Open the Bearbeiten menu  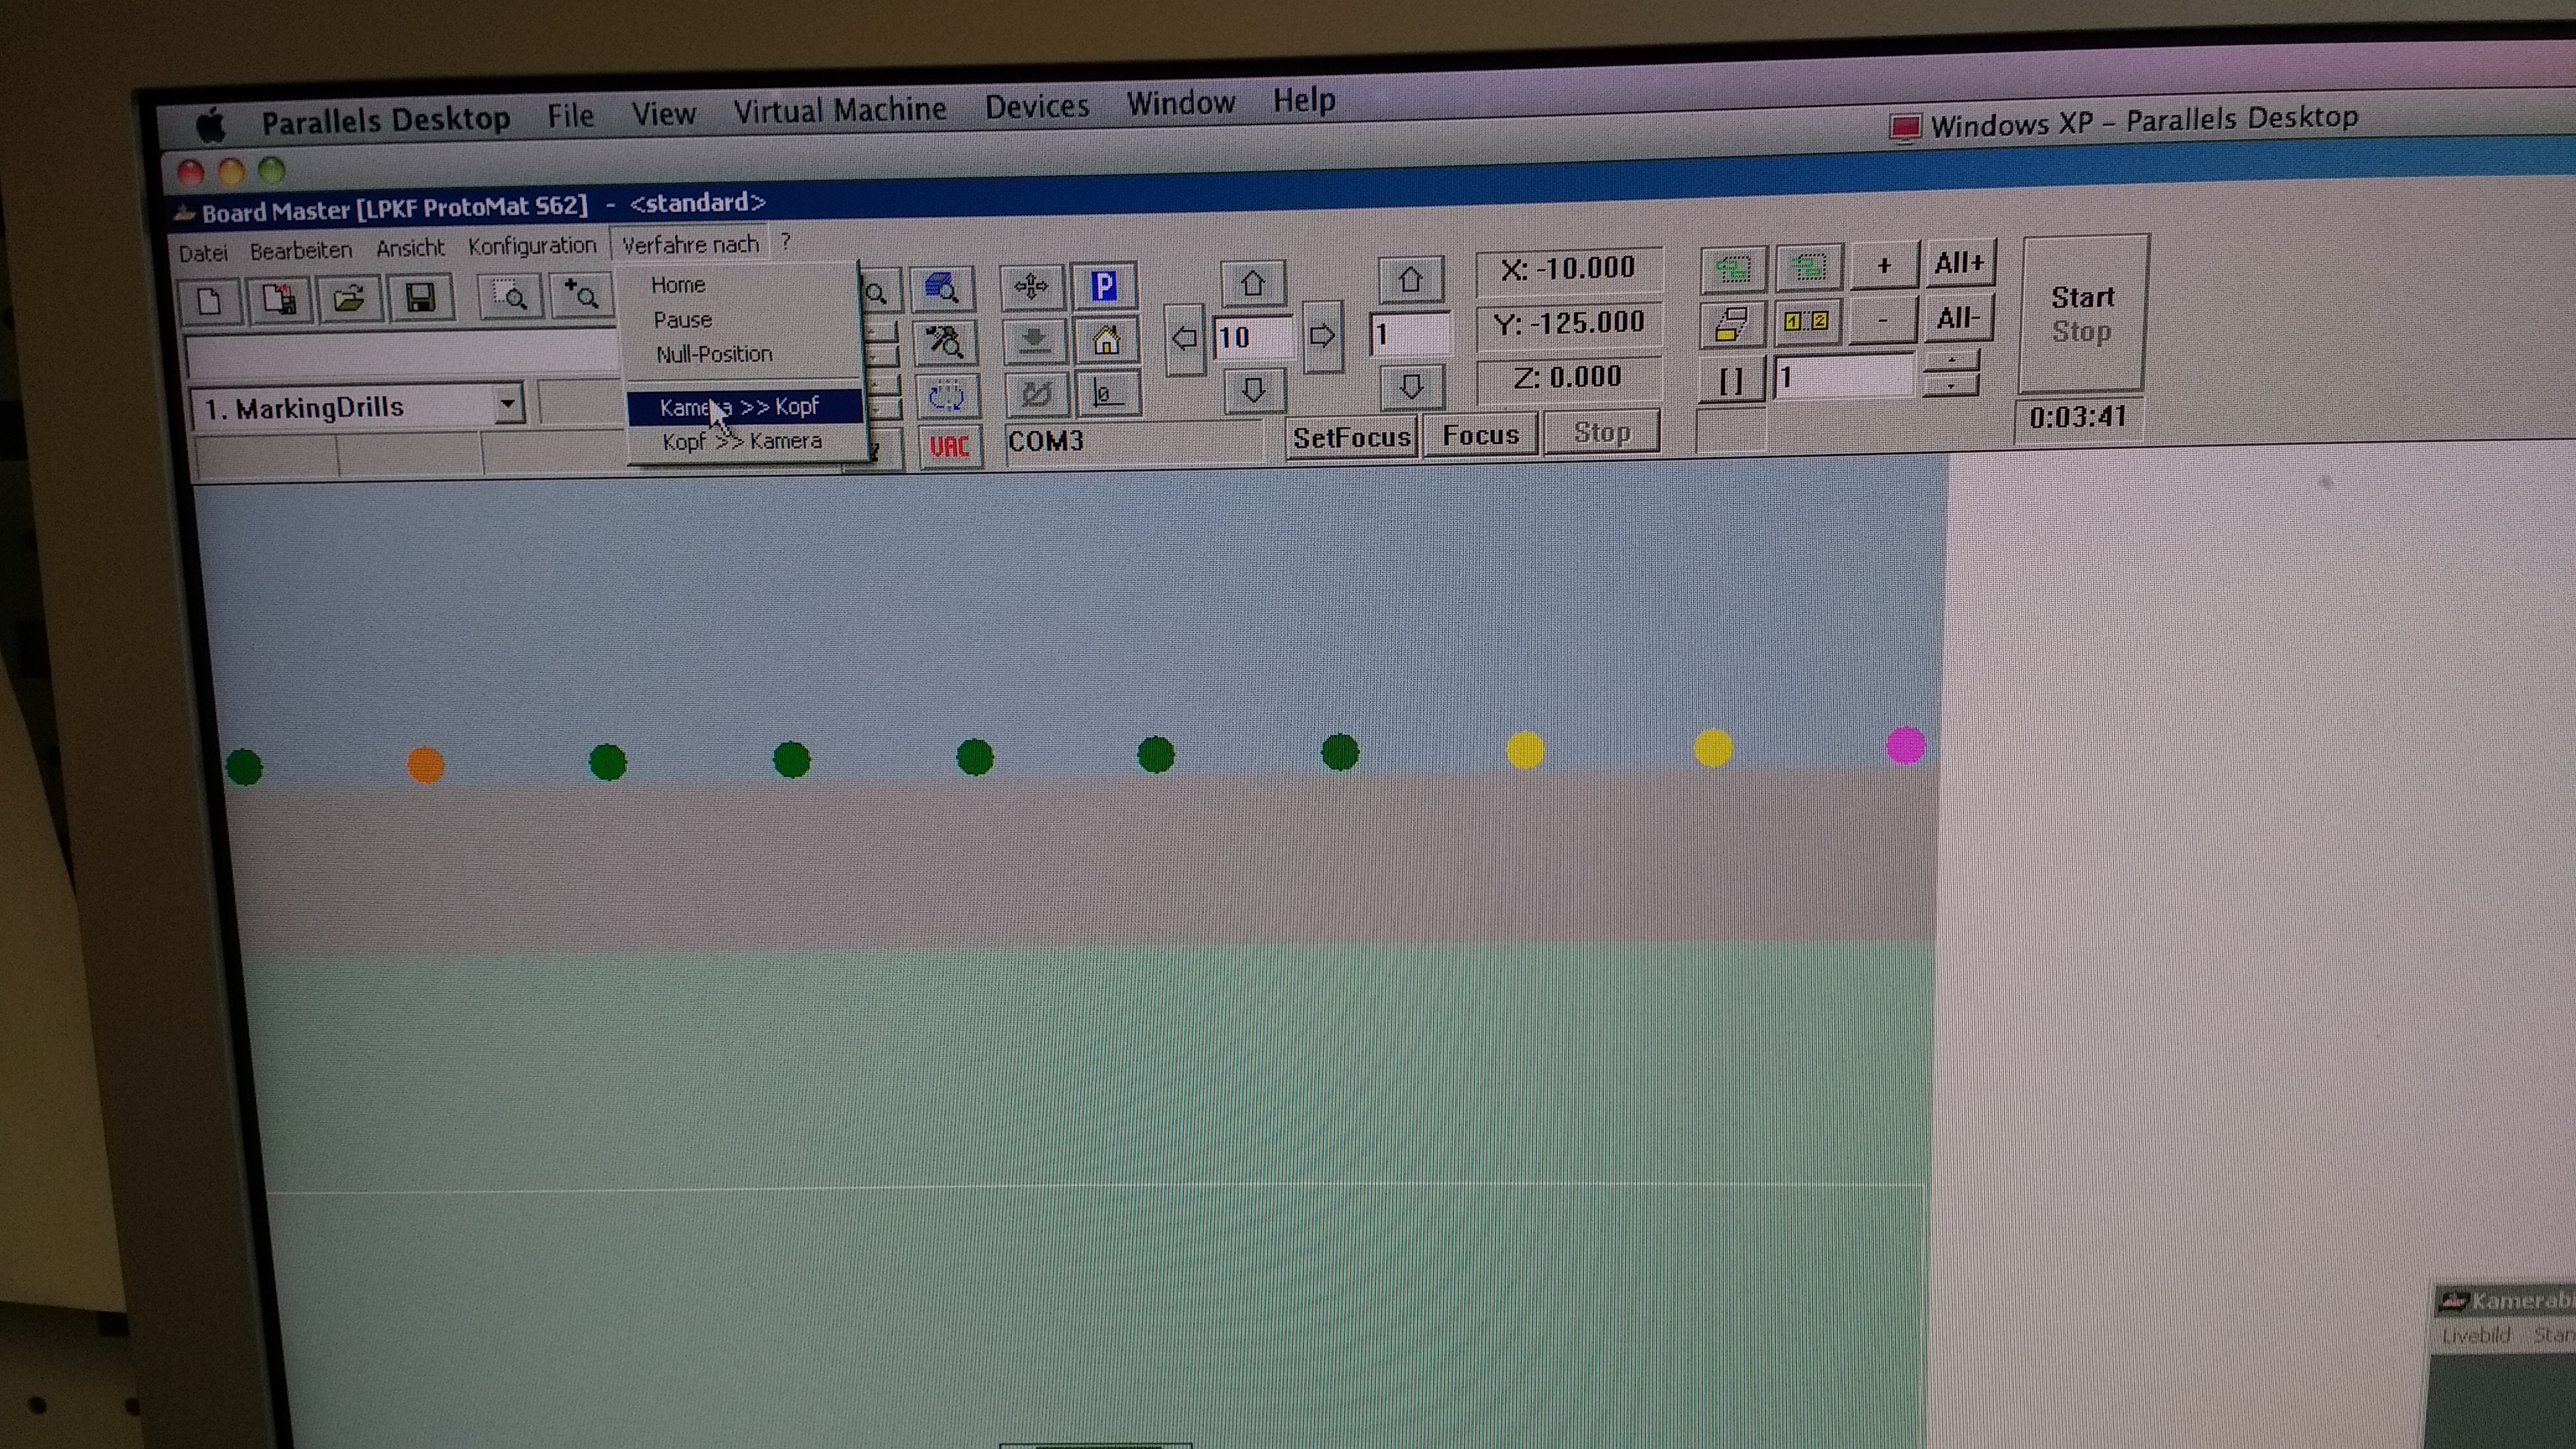pos(301,251)
